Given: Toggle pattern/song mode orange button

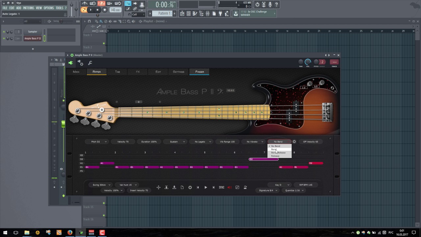Looking at the screenshot, I should point(84,10).
